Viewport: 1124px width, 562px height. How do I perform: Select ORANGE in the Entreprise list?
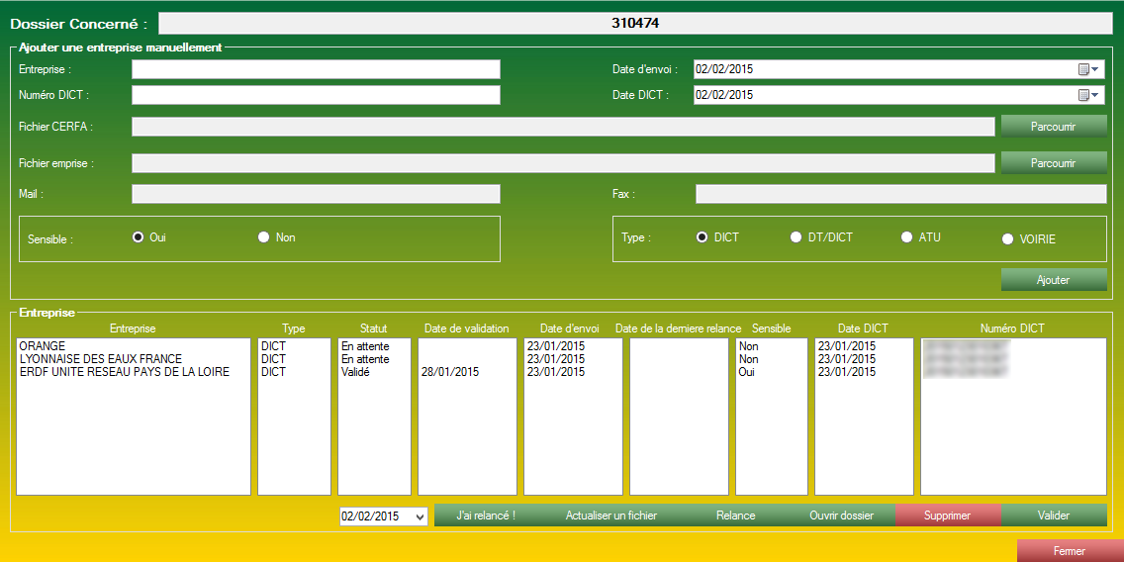(43, 346)
